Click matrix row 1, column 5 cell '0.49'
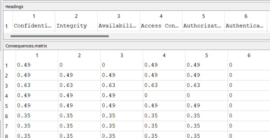This screenshot has height=138, width=270. pos(206,65)
